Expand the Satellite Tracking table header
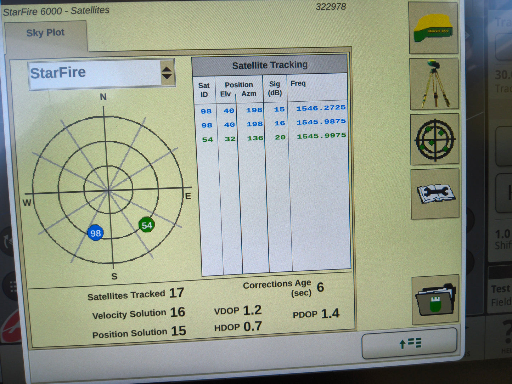The height and width of the screenshot is (384, 512). pyautogui.click(x=270, y=64)
